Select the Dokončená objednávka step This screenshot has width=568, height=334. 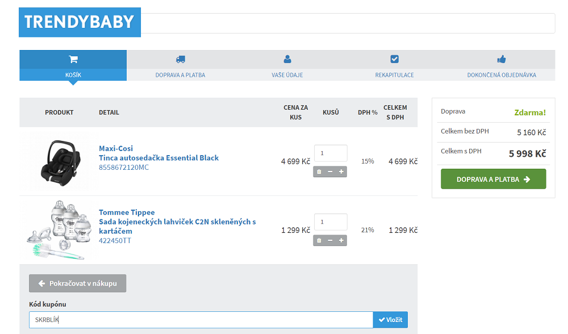click(502, 65)
